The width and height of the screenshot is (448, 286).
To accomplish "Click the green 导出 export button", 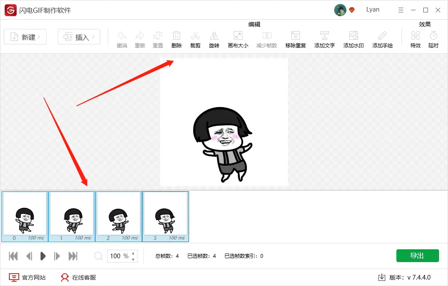I will point(417,256).
